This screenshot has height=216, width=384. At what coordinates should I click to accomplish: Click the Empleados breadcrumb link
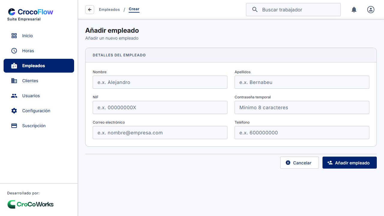coord(109,10)
